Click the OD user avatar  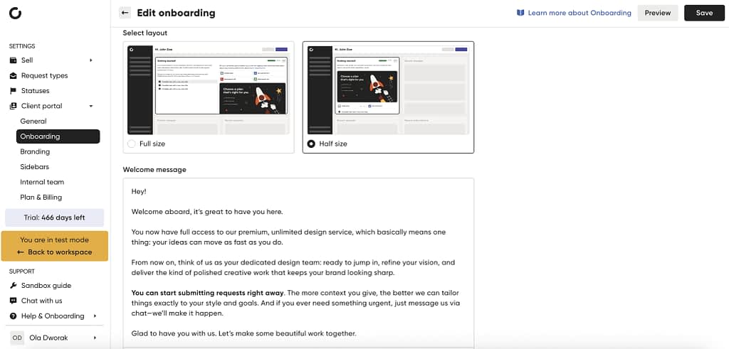(x=17, y=338)
